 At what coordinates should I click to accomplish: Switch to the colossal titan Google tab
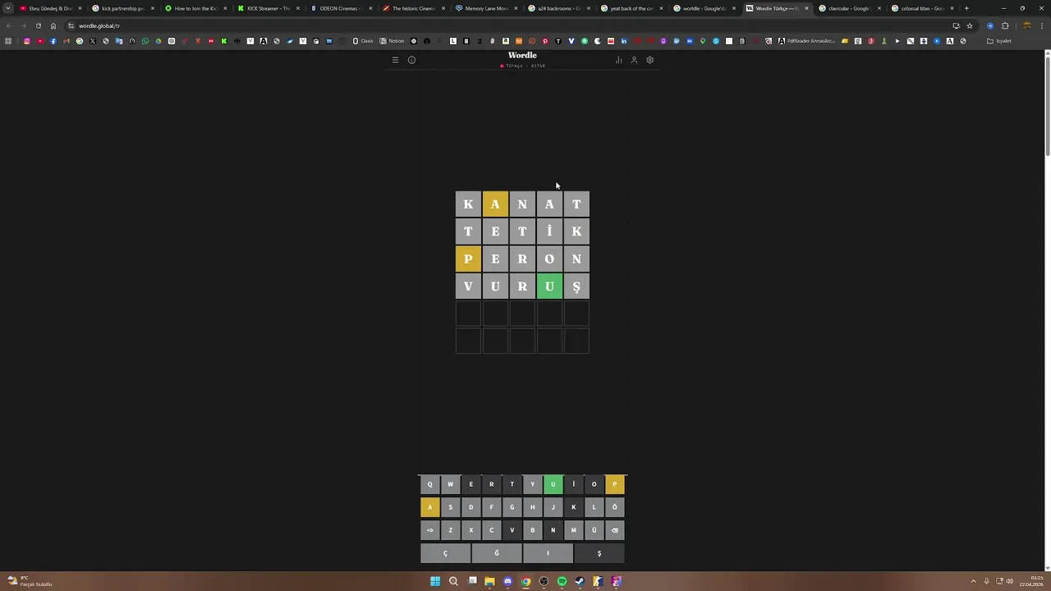tap(920, 8)
